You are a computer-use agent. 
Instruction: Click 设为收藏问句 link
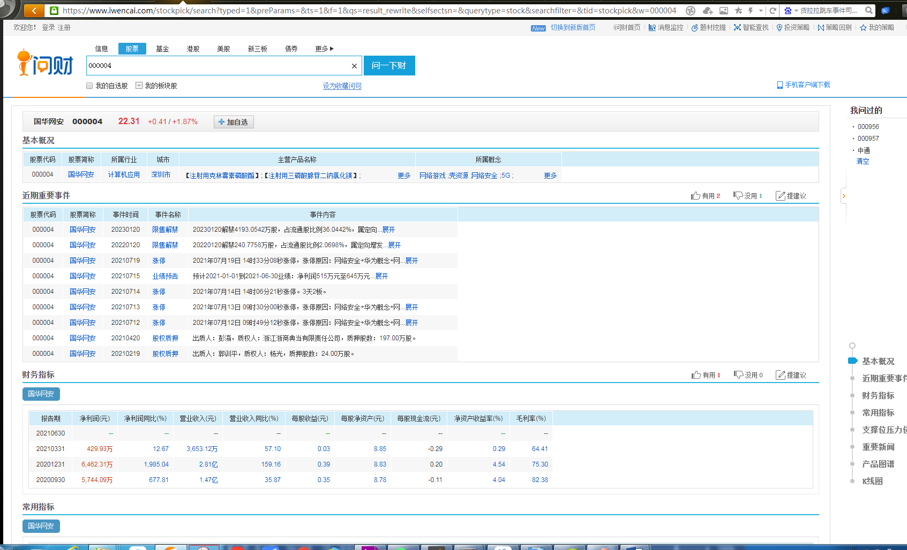coord(342,86)
